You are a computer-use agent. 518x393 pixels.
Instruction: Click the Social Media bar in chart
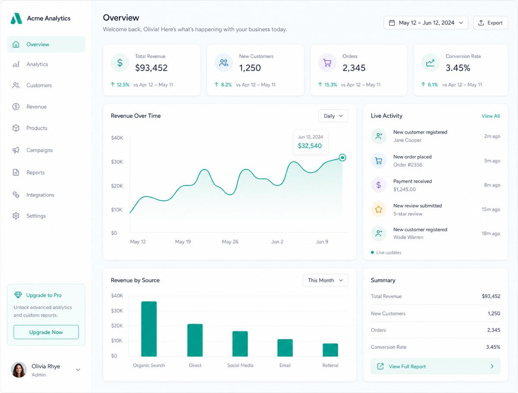[240, 343]
